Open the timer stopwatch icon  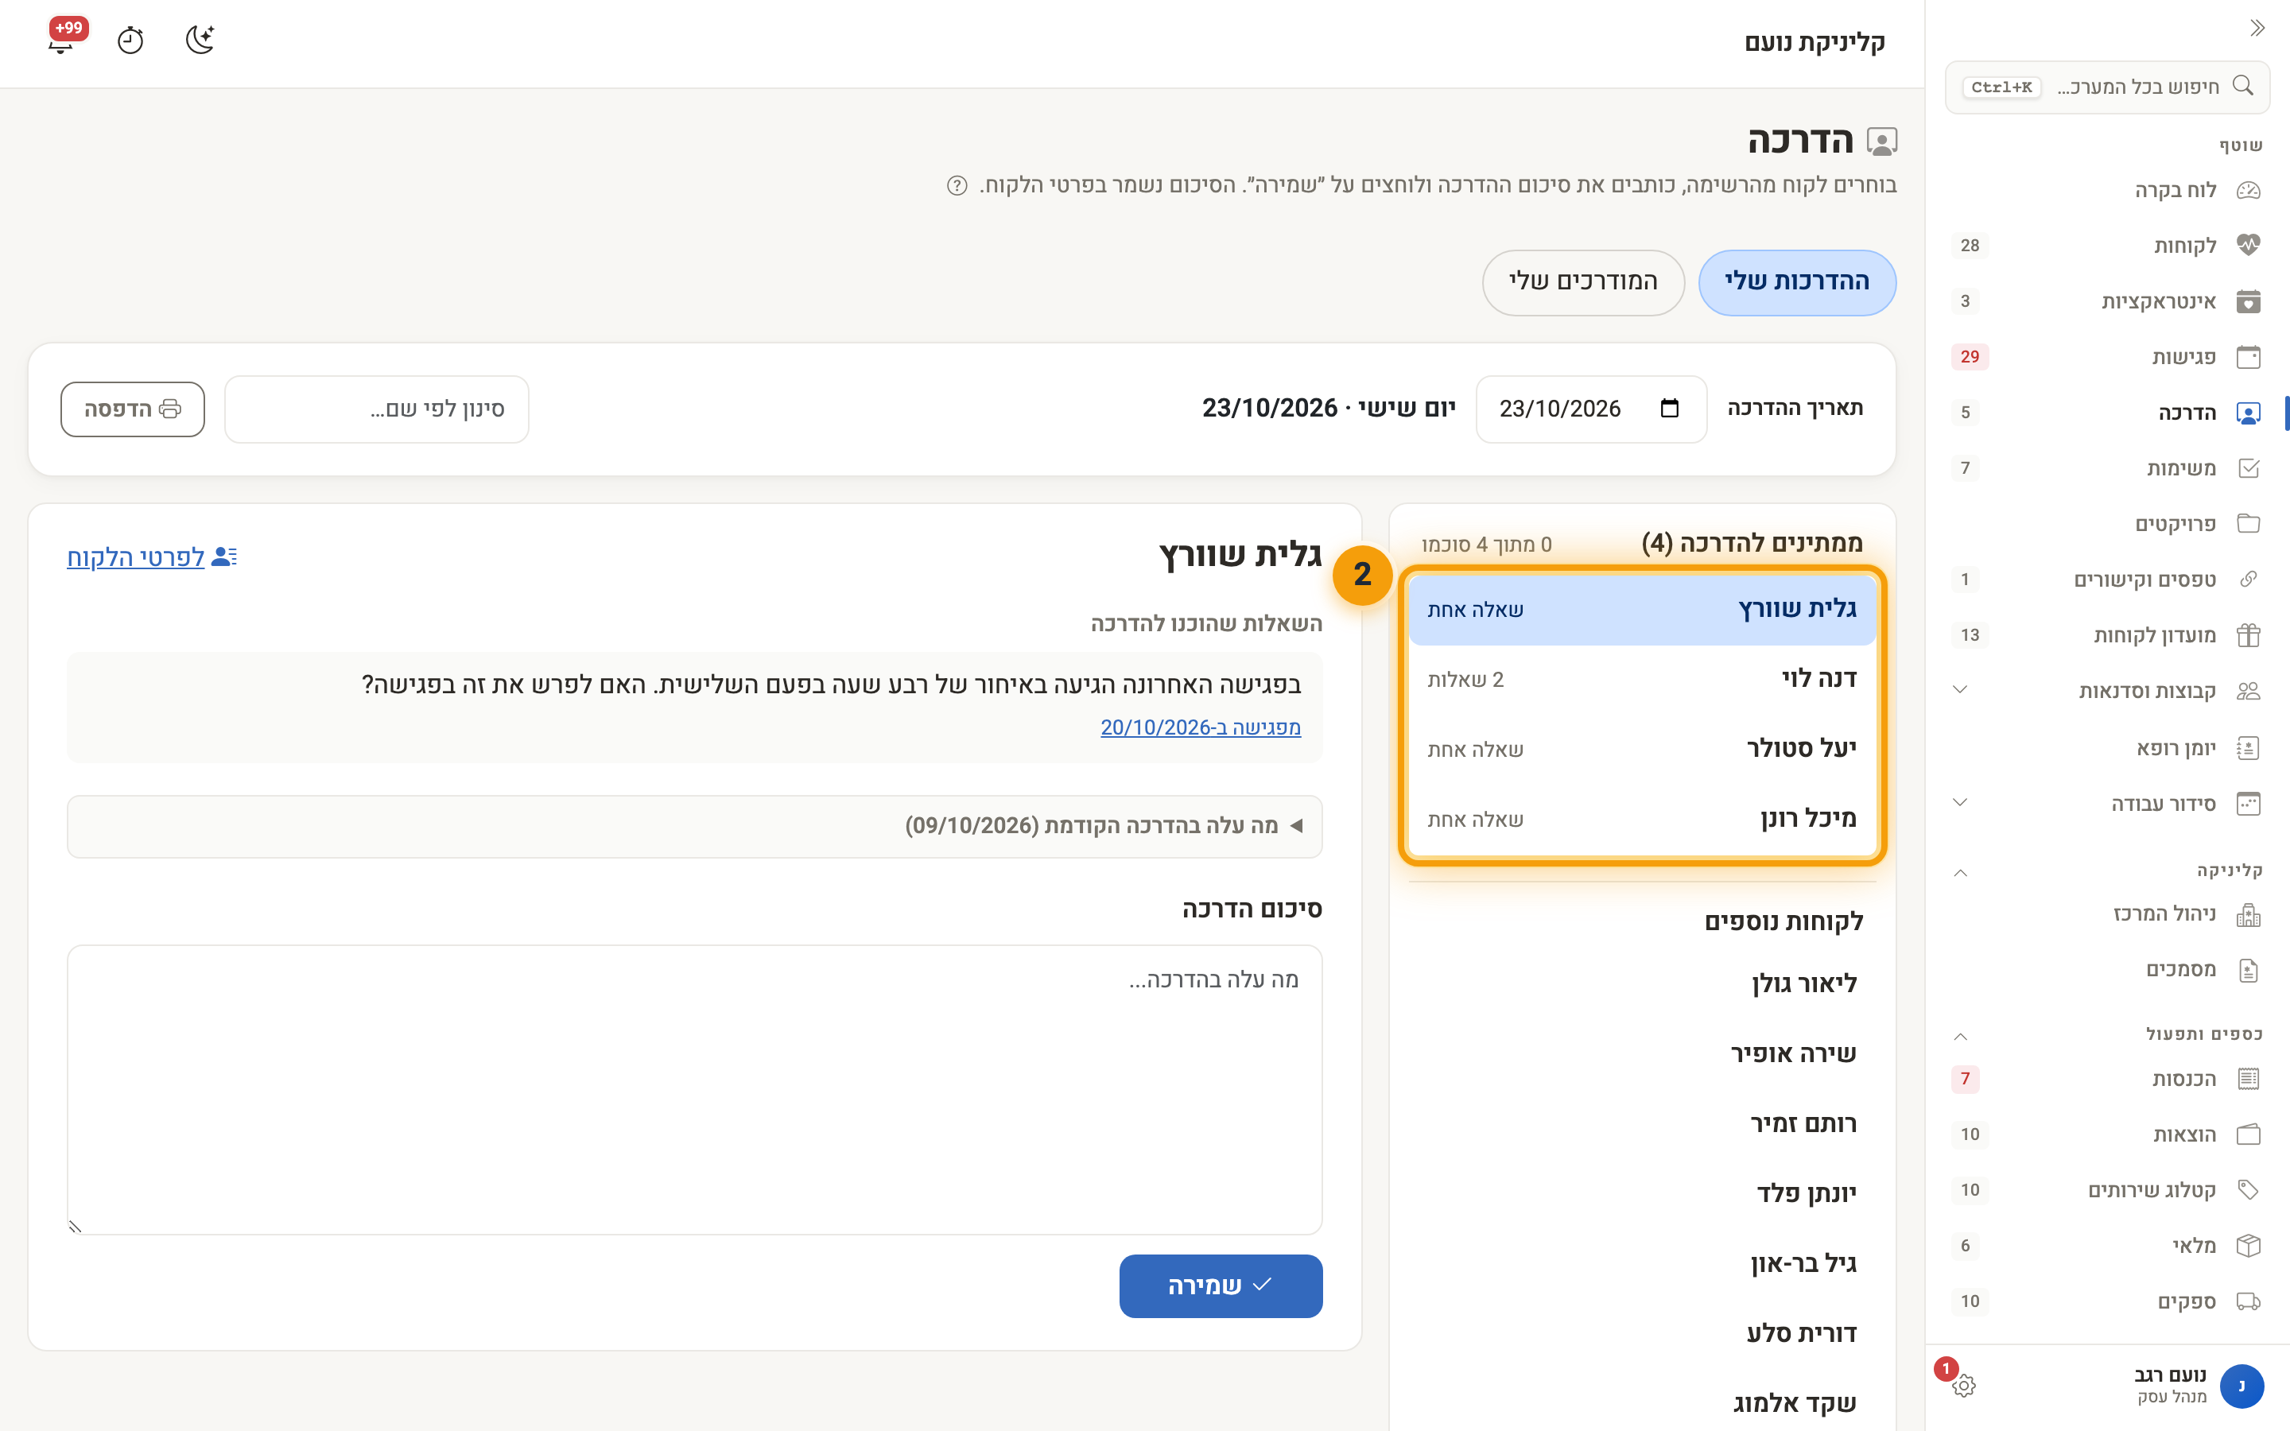(x=130, y=41)
